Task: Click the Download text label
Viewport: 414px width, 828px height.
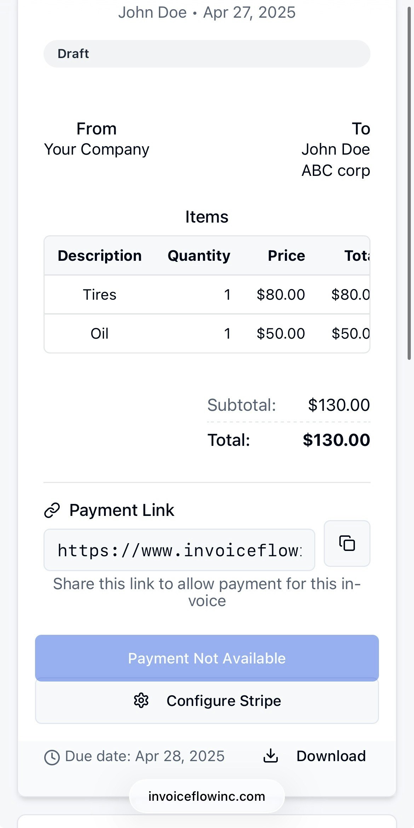Action: (331, 756)
